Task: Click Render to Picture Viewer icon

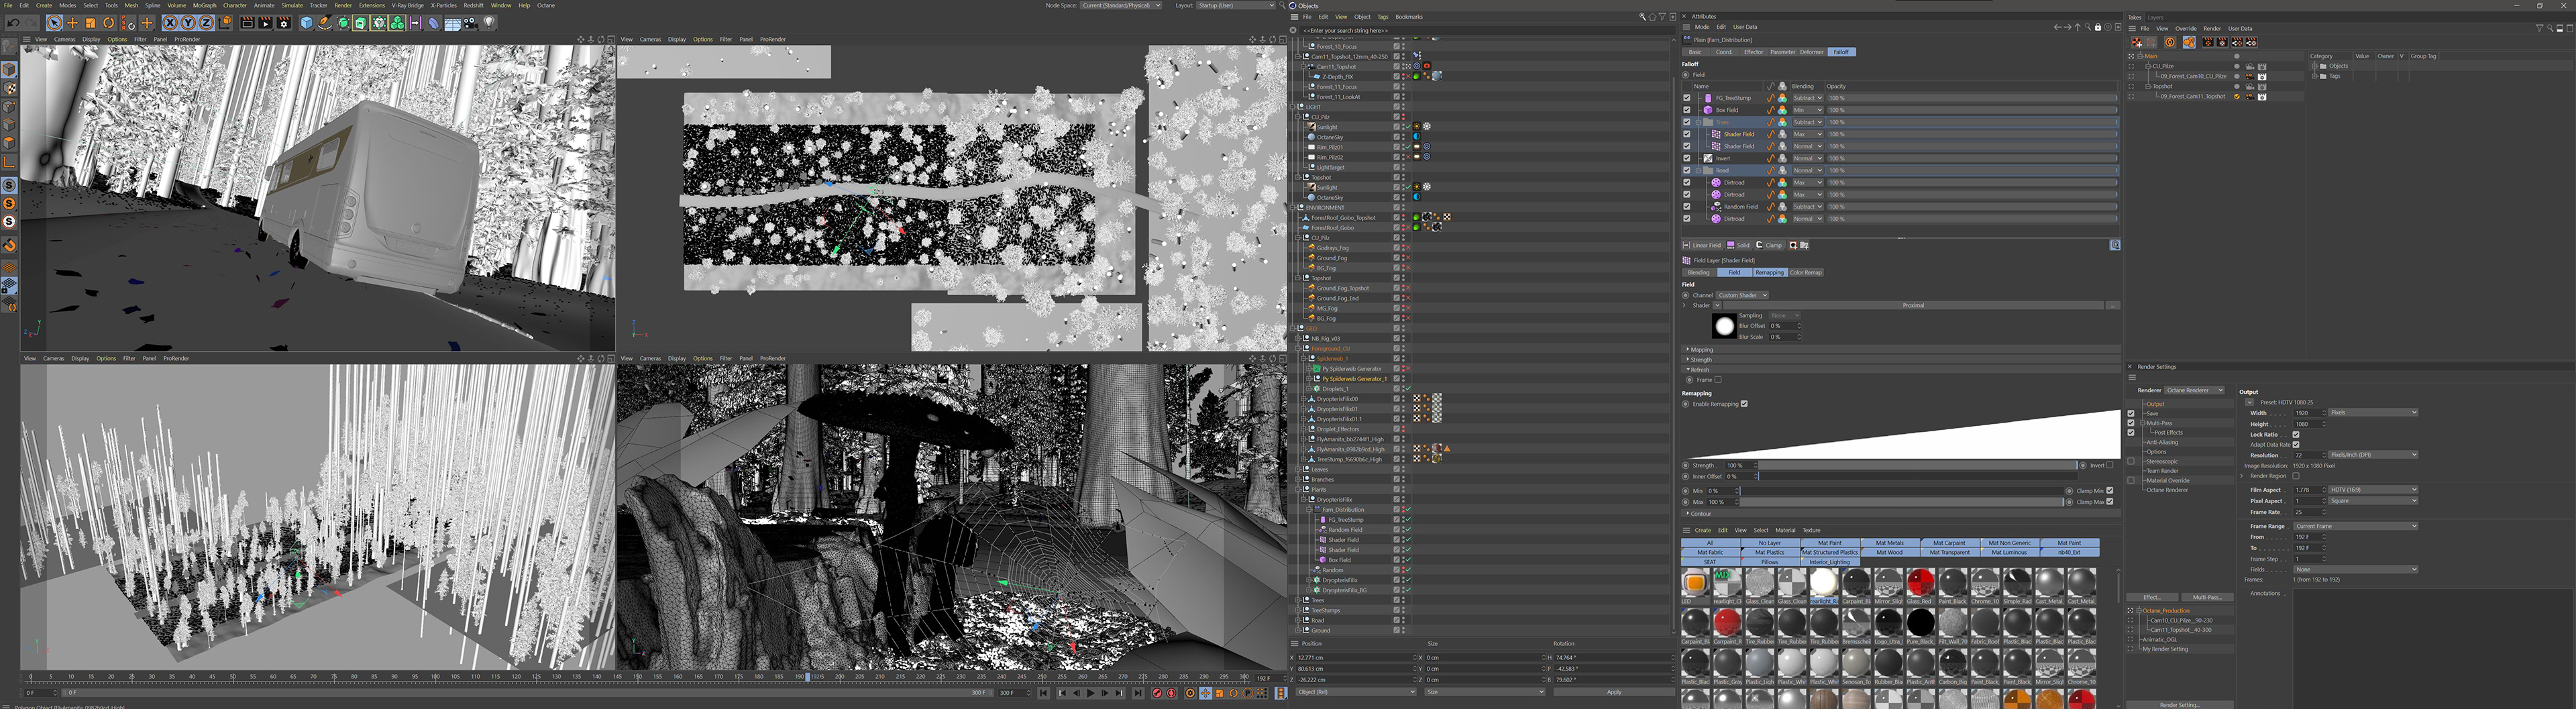Action: tap(265, 23)
